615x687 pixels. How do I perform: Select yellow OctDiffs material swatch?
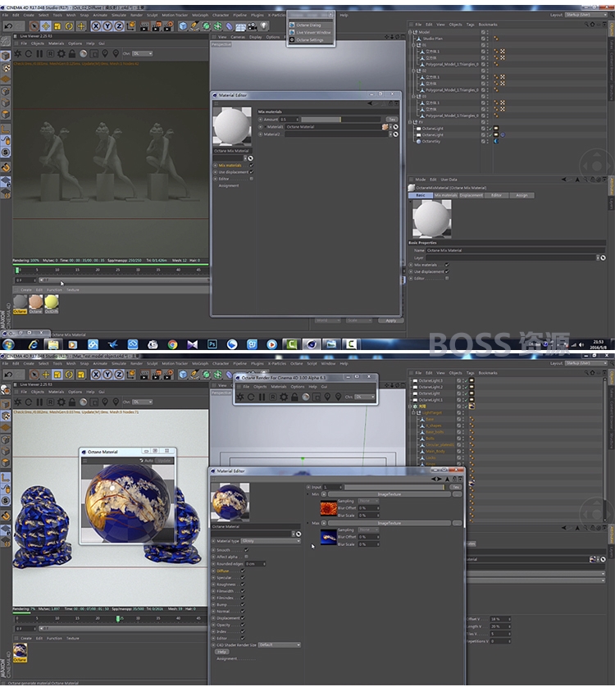tap(52, 303)
